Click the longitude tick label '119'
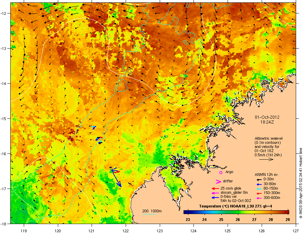The height and width of the screenshot is (234, 303). pos(24,231)
